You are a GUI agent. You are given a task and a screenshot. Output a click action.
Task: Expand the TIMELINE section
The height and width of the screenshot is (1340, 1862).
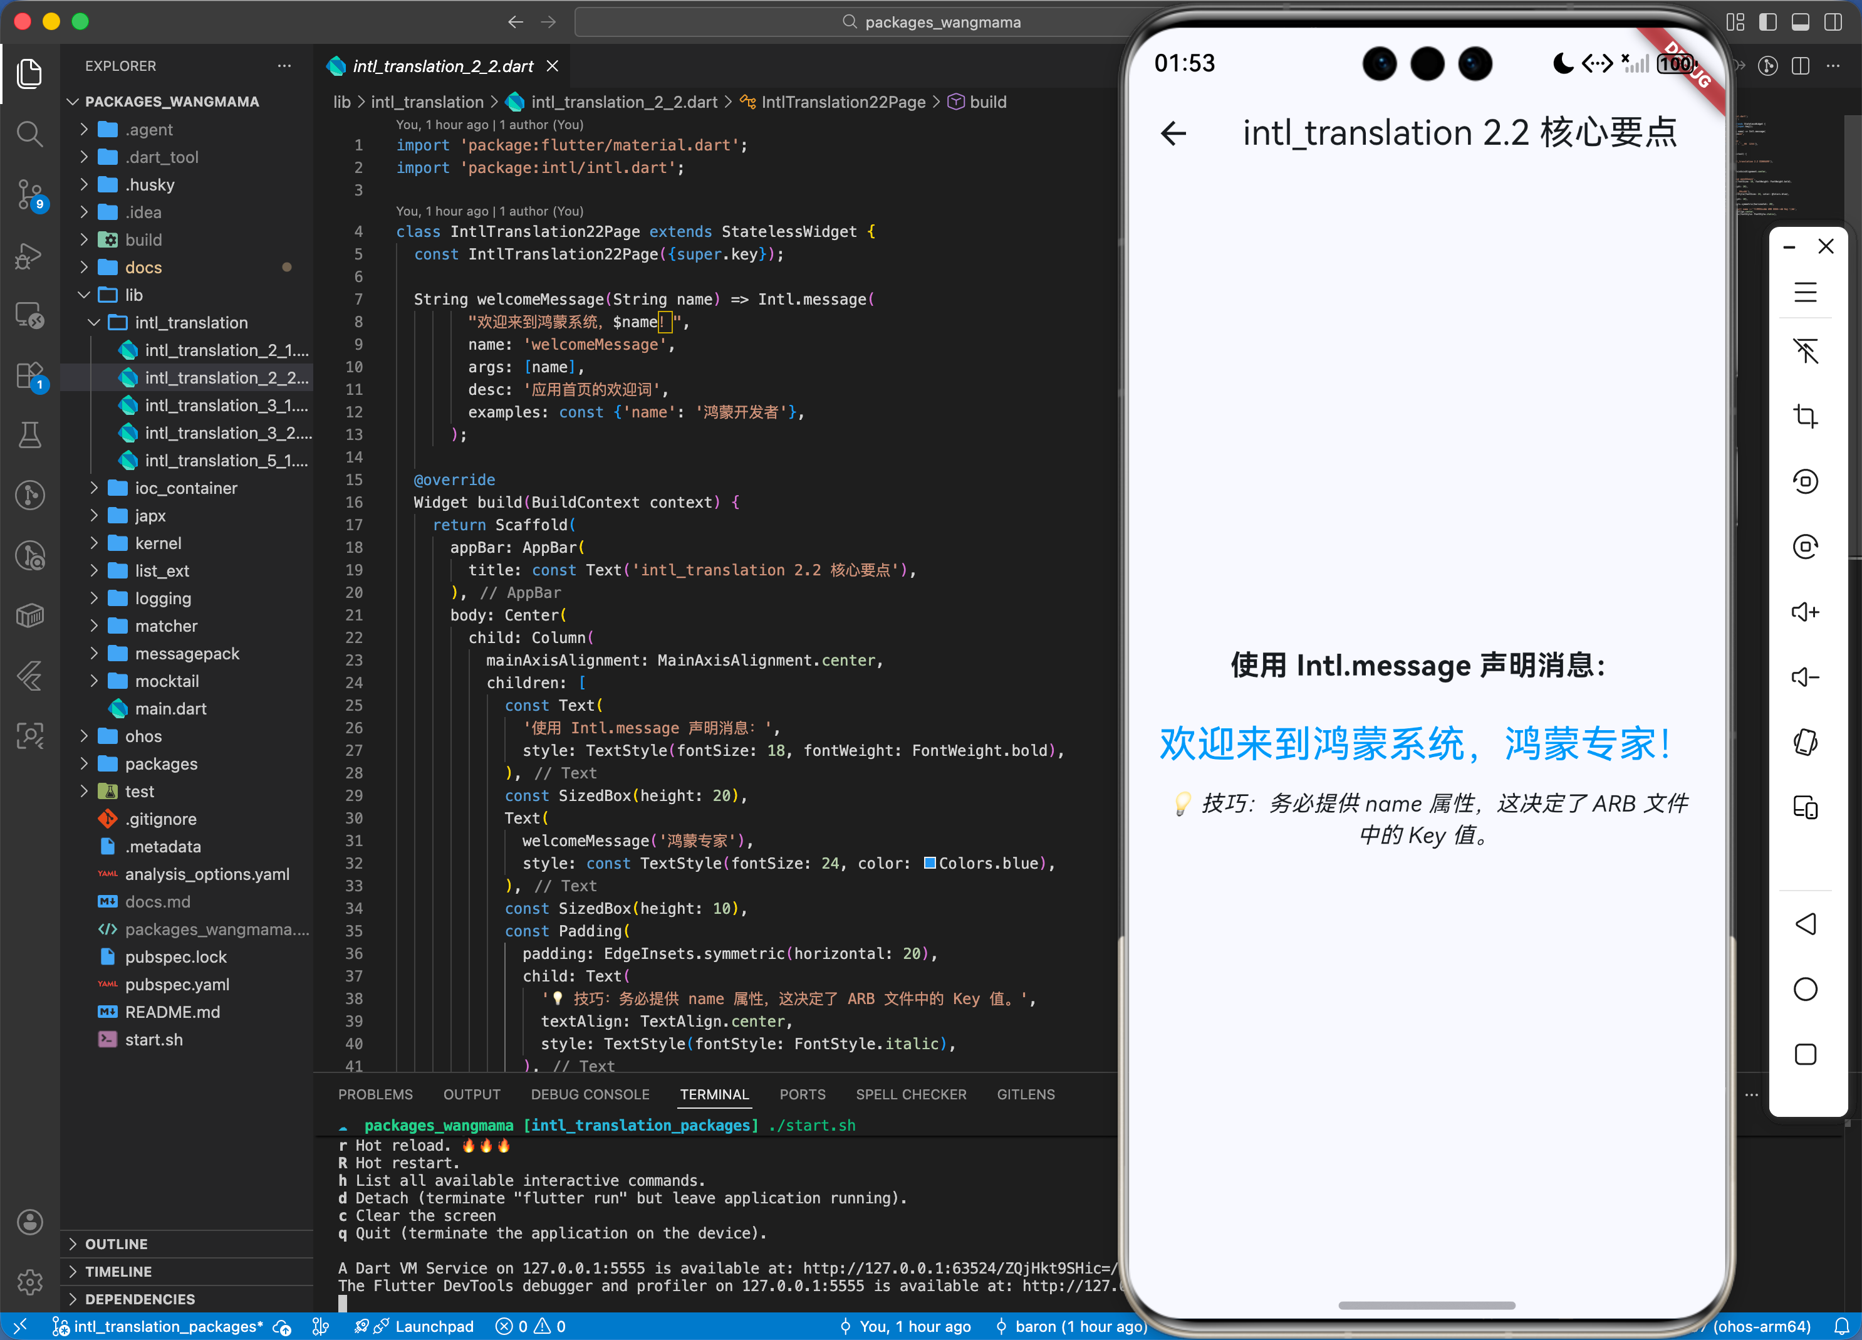click(187, 1271)
